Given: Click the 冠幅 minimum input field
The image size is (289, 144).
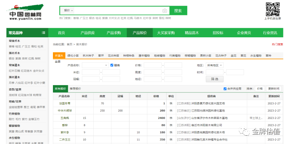Looking at the screenshot, I should click(91, 79).
